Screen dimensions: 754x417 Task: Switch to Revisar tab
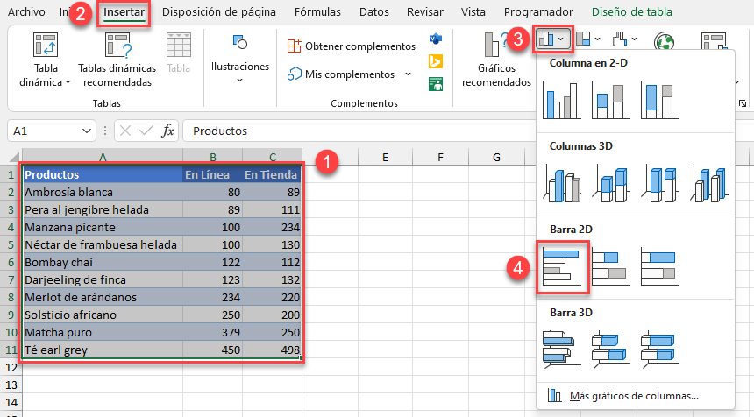coord(424,11)
